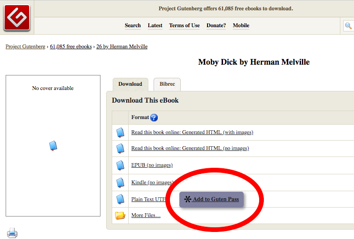Image resolution: width=354 pixels, height=239 pixels.
Task: Open the More Files… link
Action: [146, 216]
